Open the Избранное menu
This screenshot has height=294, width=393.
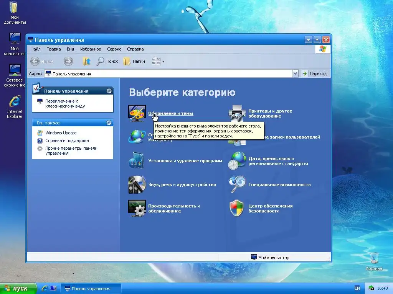91,49
